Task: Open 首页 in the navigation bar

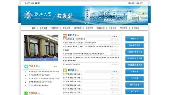Action: pos(34,28)
